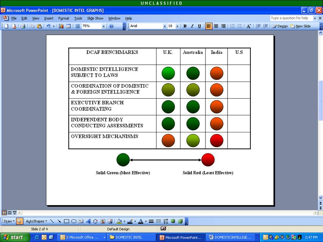This screenshot has height=242, width=323.
Task: Toggle Align Left alignment
Action: tap(209, 26)
